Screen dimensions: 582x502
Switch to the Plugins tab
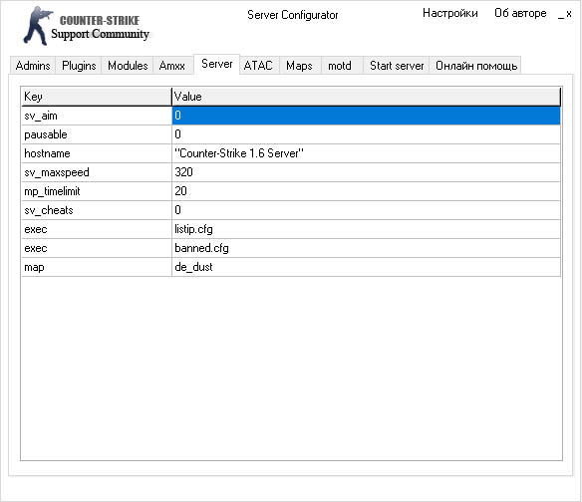click(79, 66)
